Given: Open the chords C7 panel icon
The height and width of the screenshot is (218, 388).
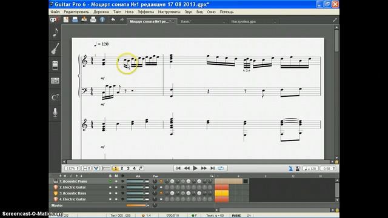Looking at the screenshot, I should (x=55, y=97).
